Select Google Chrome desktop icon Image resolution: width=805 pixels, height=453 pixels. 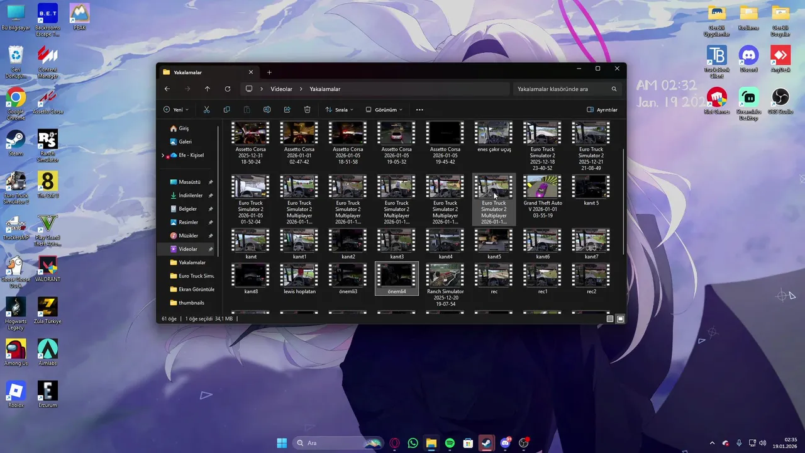pos(16,104)
